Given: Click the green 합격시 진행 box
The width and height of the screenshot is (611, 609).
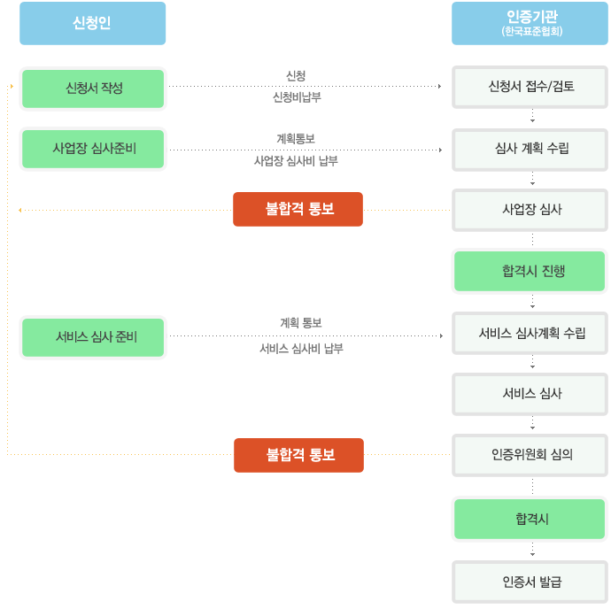Looking at the screenshot, I should tap(530, 271).
